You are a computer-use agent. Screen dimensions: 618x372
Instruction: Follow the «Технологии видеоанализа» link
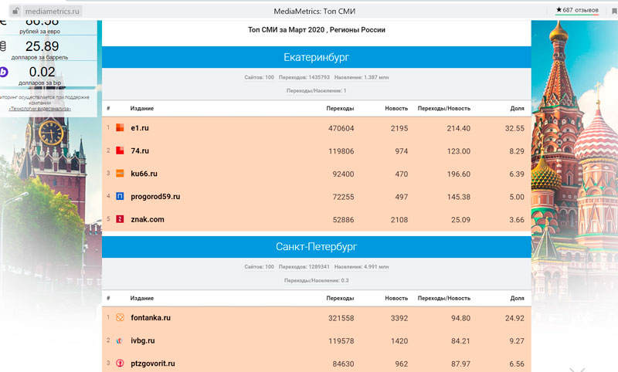coord(40,109)
